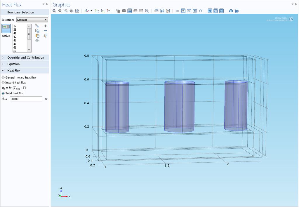This screenshot has height=207, width=299.
Task: Click the Zoom Extents icon
Action: point(77,11)
